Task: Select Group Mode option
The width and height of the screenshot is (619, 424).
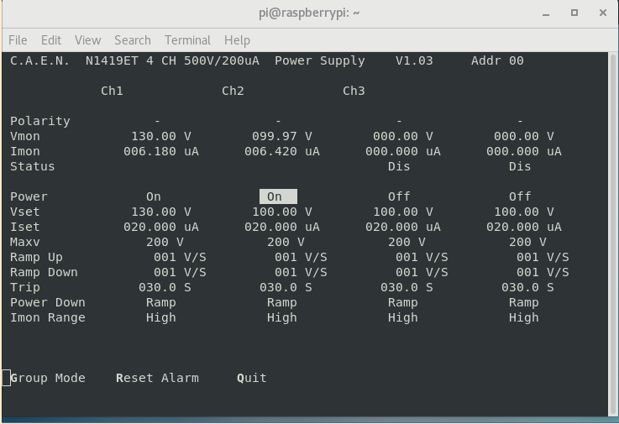Action: (48, 378)
